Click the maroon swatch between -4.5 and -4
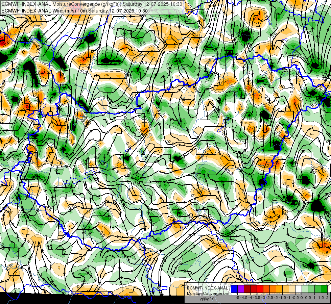 click(x=247, y=289)
